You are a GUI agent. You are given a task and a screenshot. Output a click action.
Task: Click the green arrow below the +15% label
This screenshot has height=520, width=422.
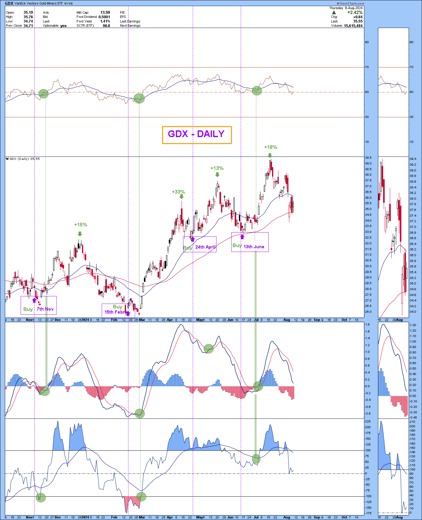point(80,234)
